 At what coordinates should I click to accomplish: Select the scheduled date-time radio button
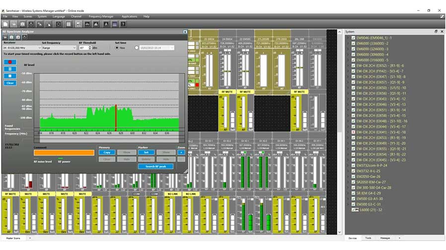[x=137, y=48]
